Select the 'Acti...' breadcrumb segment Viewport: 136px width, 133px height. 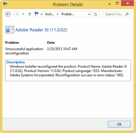(x=50, y=14)
